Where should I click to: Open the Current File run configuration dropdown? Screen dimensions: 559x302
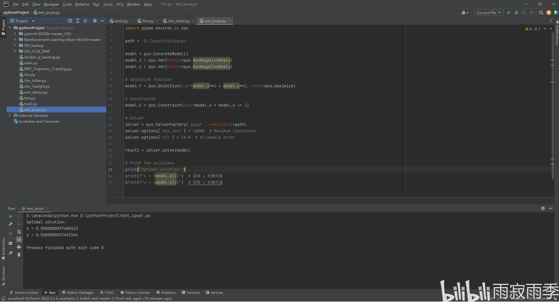[489, 13]
